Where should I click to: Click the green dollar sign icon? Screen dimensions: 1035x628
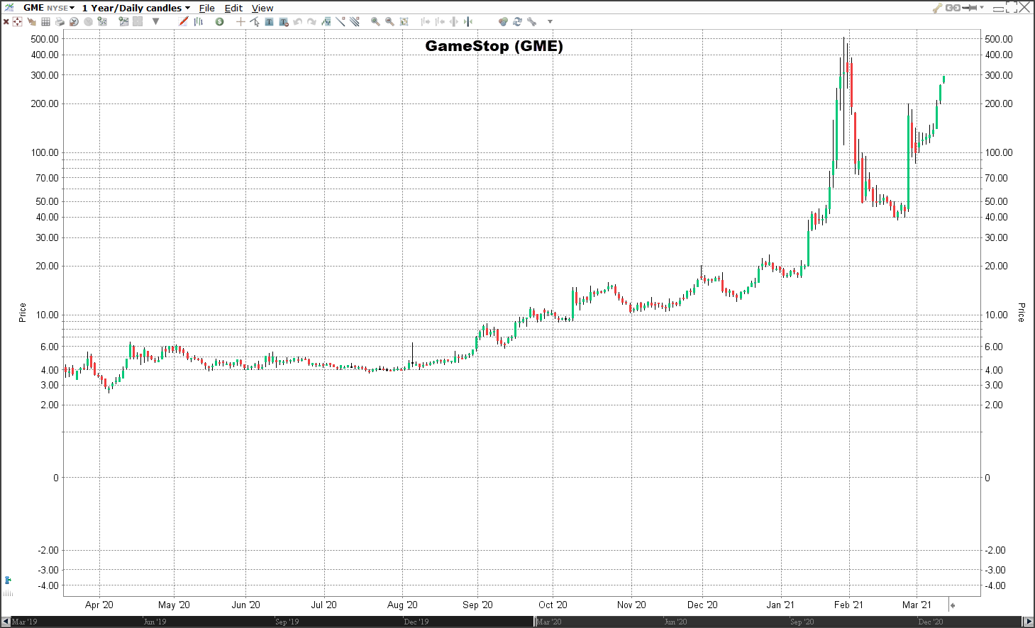coord(220,22)
